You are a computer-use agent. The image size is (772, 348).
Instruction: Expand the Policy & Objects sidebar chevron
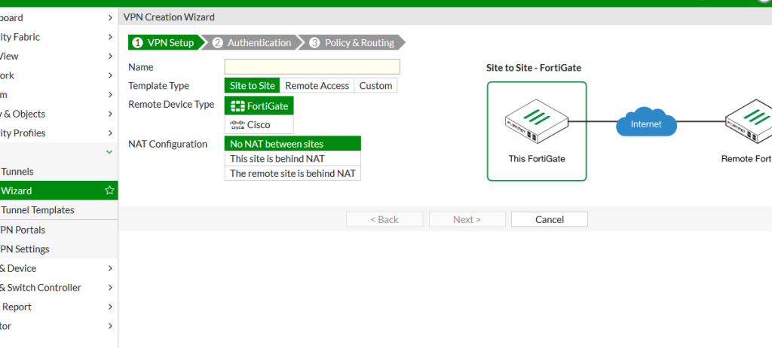(110, 114)
